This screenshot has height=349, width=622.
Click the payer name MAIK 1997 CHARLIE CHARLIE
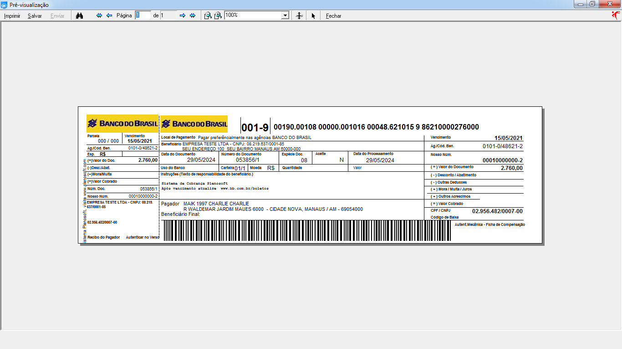(x=216, y=204)
